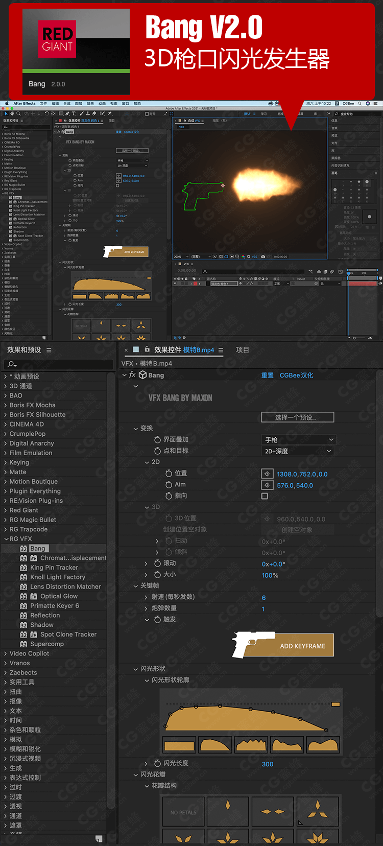Click the search magnifier in enlarged 效果和预设 panel

coord(12,364)
